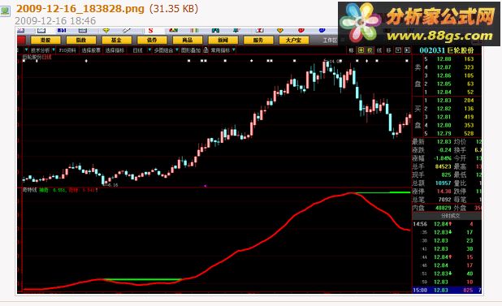Open the 债券 yellow menu tab
Image resolution: width=502 pixels, height=306 pixels.
[152, 40]
